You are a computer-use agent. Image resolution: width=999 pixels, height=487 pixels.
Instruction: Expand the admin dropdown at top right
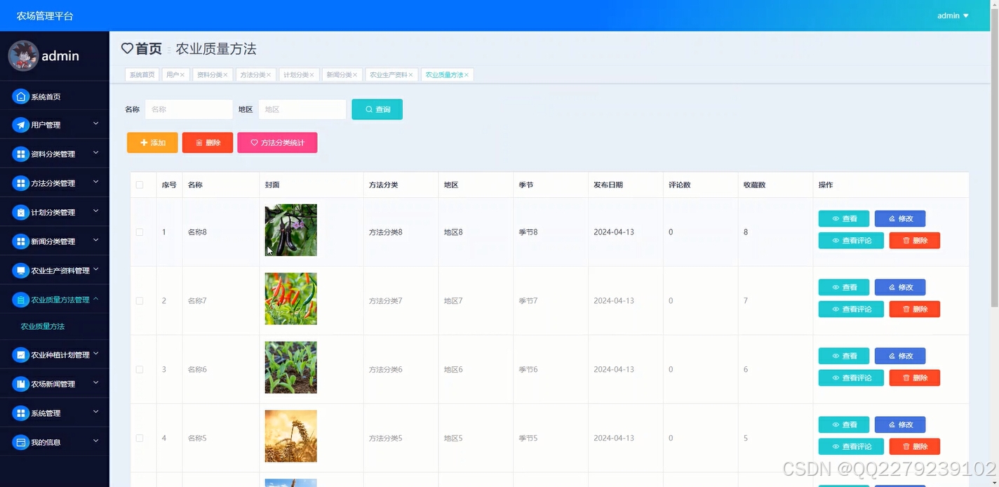[x=952, y=15]
